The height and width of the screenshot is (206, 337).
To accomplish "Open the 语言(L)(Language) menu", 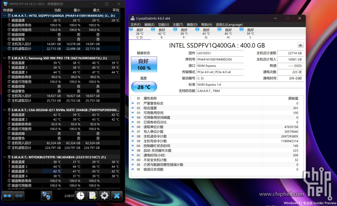I will tap(229, 25).
